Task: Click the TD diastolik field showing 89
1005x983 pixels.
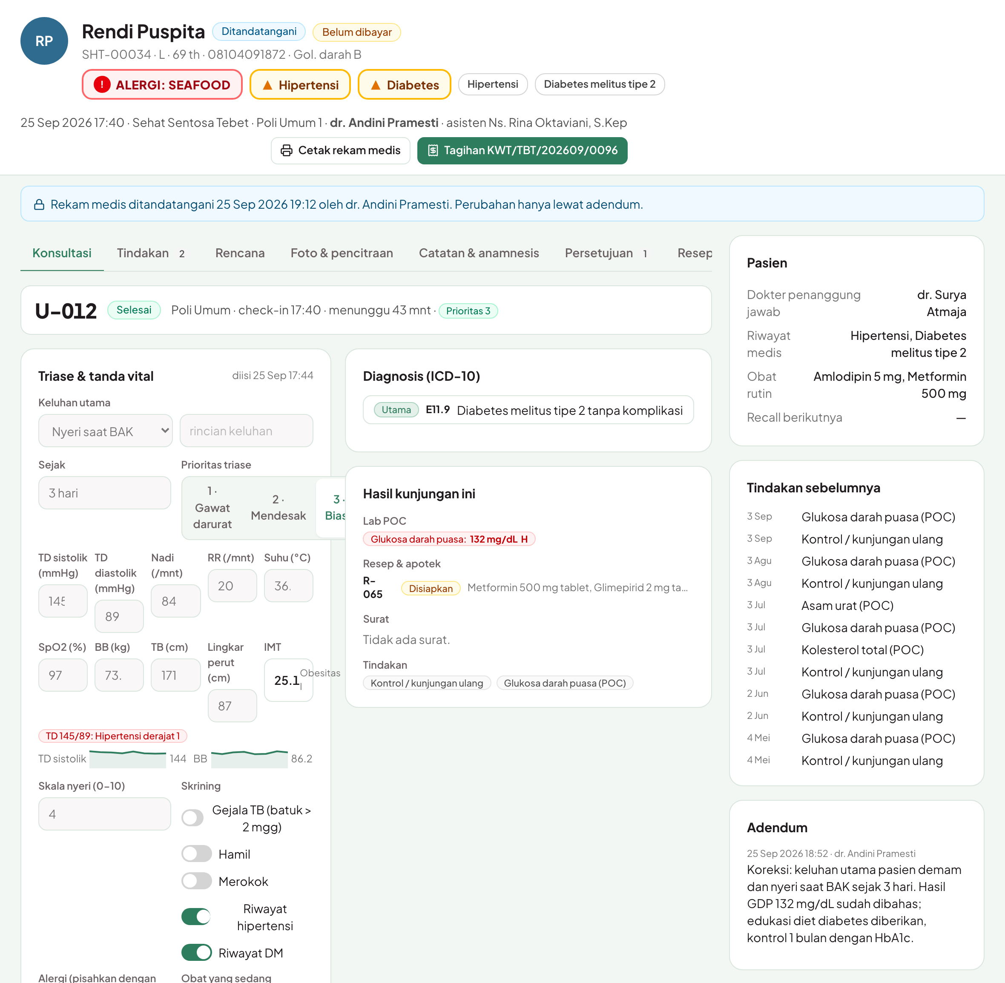Action: click(x=119, y=616)
